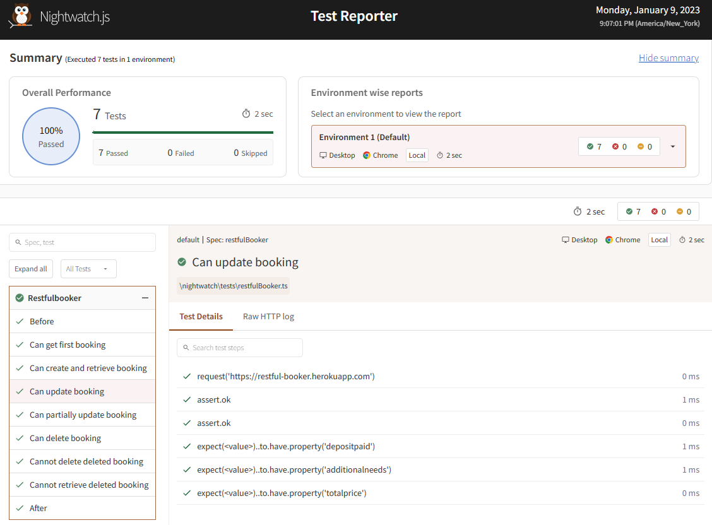Click the Desktop device icon in the spec header
Screen dimensions: 712x525
click(564, 239)
